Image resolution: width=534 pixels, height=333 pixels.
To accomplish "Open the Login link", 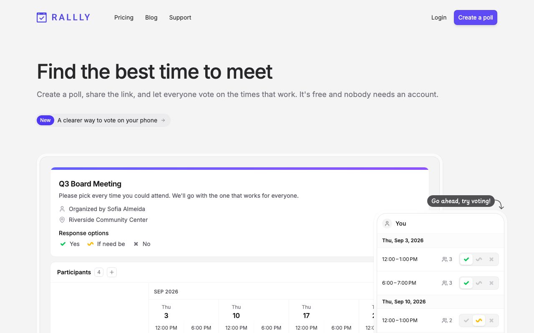I will click(439, 17).
